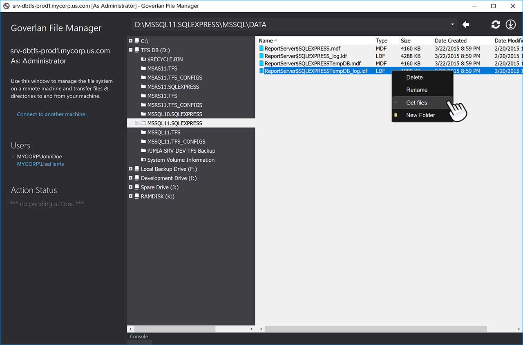Click the folder icon beside MSSQL10.SQLEXPRESS
This screenshot has width=523, height=345.
[x=143, y=114]
